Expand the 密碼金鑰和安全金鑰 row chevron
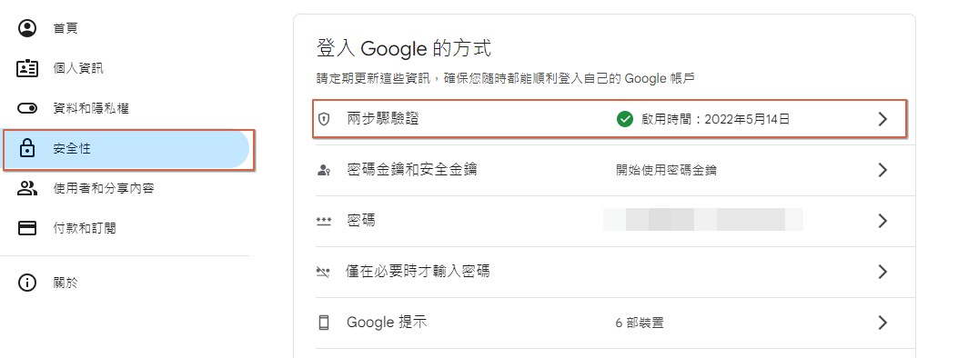 882,170
